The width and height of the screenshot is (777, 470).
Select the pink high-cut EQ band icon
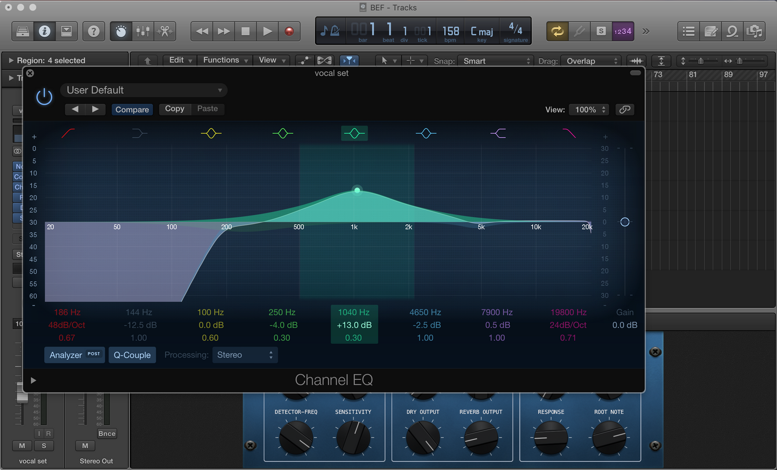coord(569,133)
